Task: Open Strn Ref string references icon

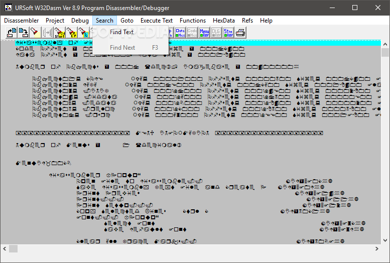Action: (x=228, y=33)
